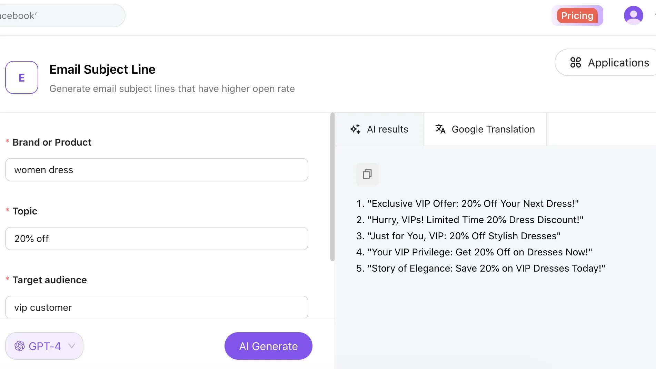Image resolution: width=656 pixels, height=369 pixels.
Task: Open the dropdown arrow beside the avatar
Action: click(654, 15)
